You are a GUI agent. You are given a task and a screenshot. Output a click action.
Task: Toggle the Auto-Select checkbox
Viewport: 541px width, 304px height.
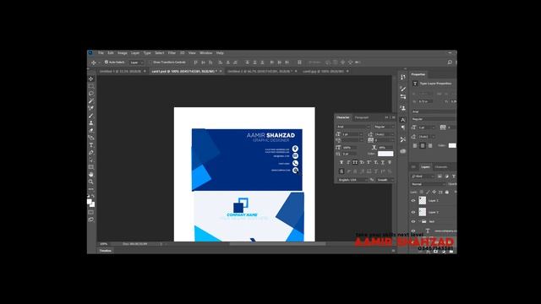pyautogui.click(x=107, y=62)
